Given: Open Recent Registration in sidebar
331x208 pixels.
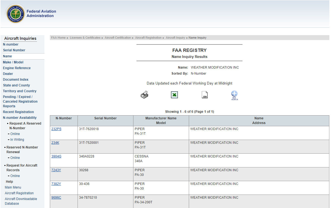Looking at the screenshot, I should pos(18,112).
